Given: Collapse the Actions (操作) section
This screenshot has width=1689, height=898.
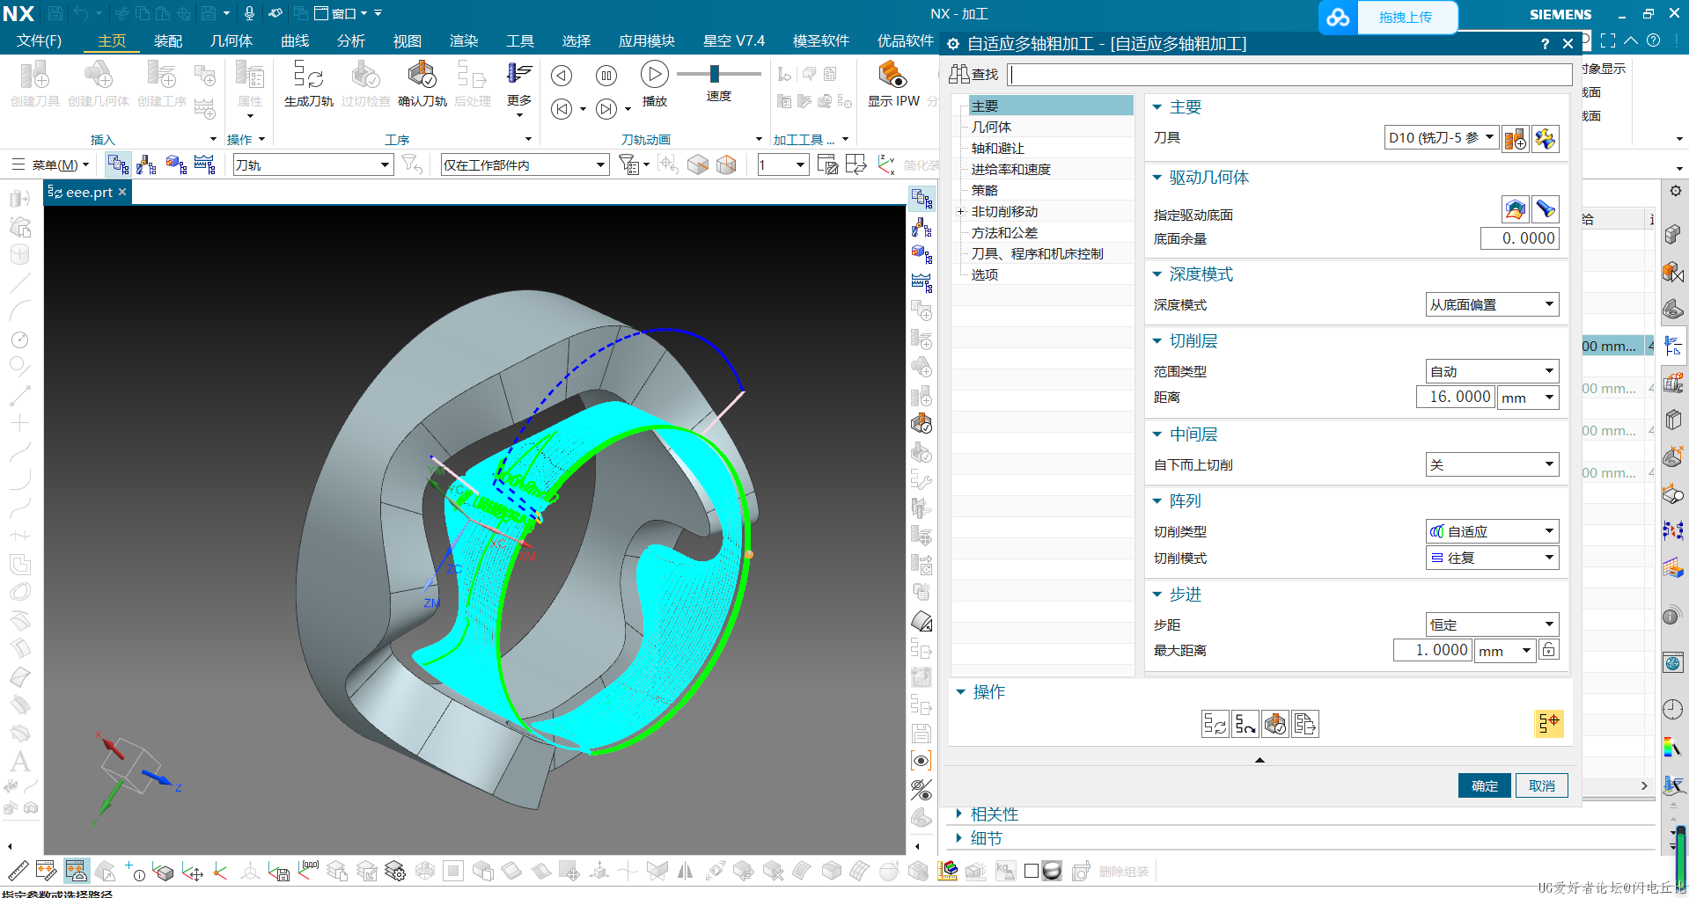Looking at the screenshot, I should 961,692.
